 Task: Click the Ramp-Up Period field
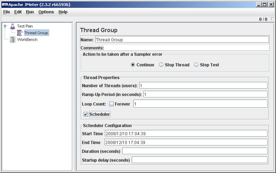205,94
